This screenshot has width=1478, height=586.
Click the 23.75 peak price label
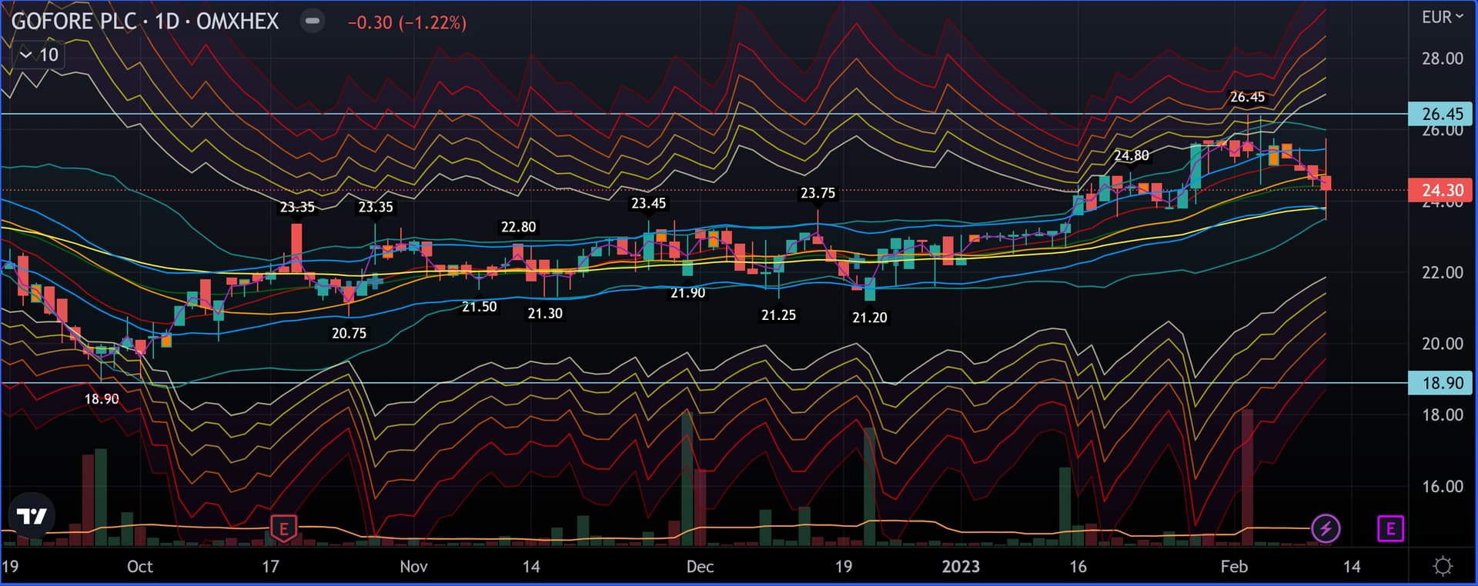pos(817,193)
